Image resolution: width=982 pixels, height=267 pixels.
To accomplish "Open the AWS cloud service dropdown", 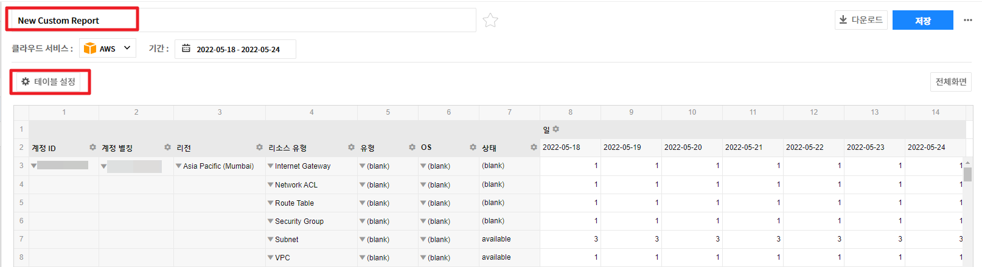I will (108, 49).
